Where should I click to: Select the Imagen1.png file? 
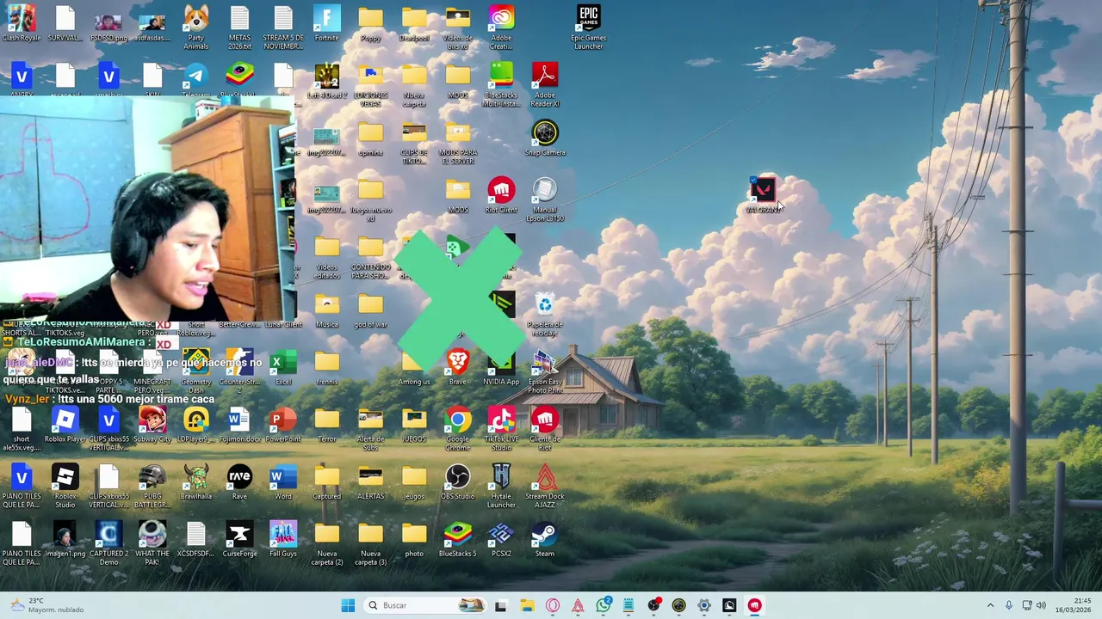pos(65,539)
